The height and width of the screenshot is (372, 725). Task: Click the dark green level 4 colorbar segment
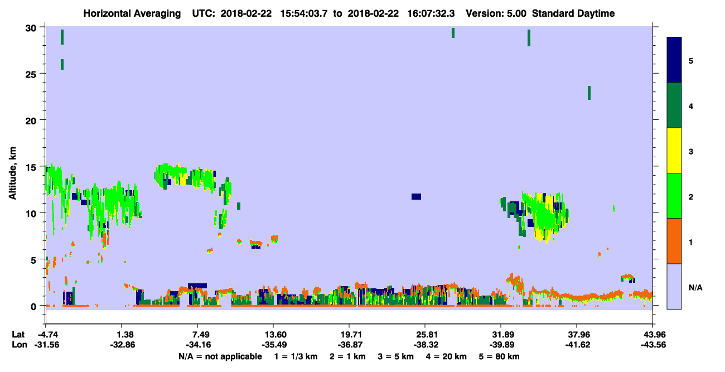tap(674, 105)
